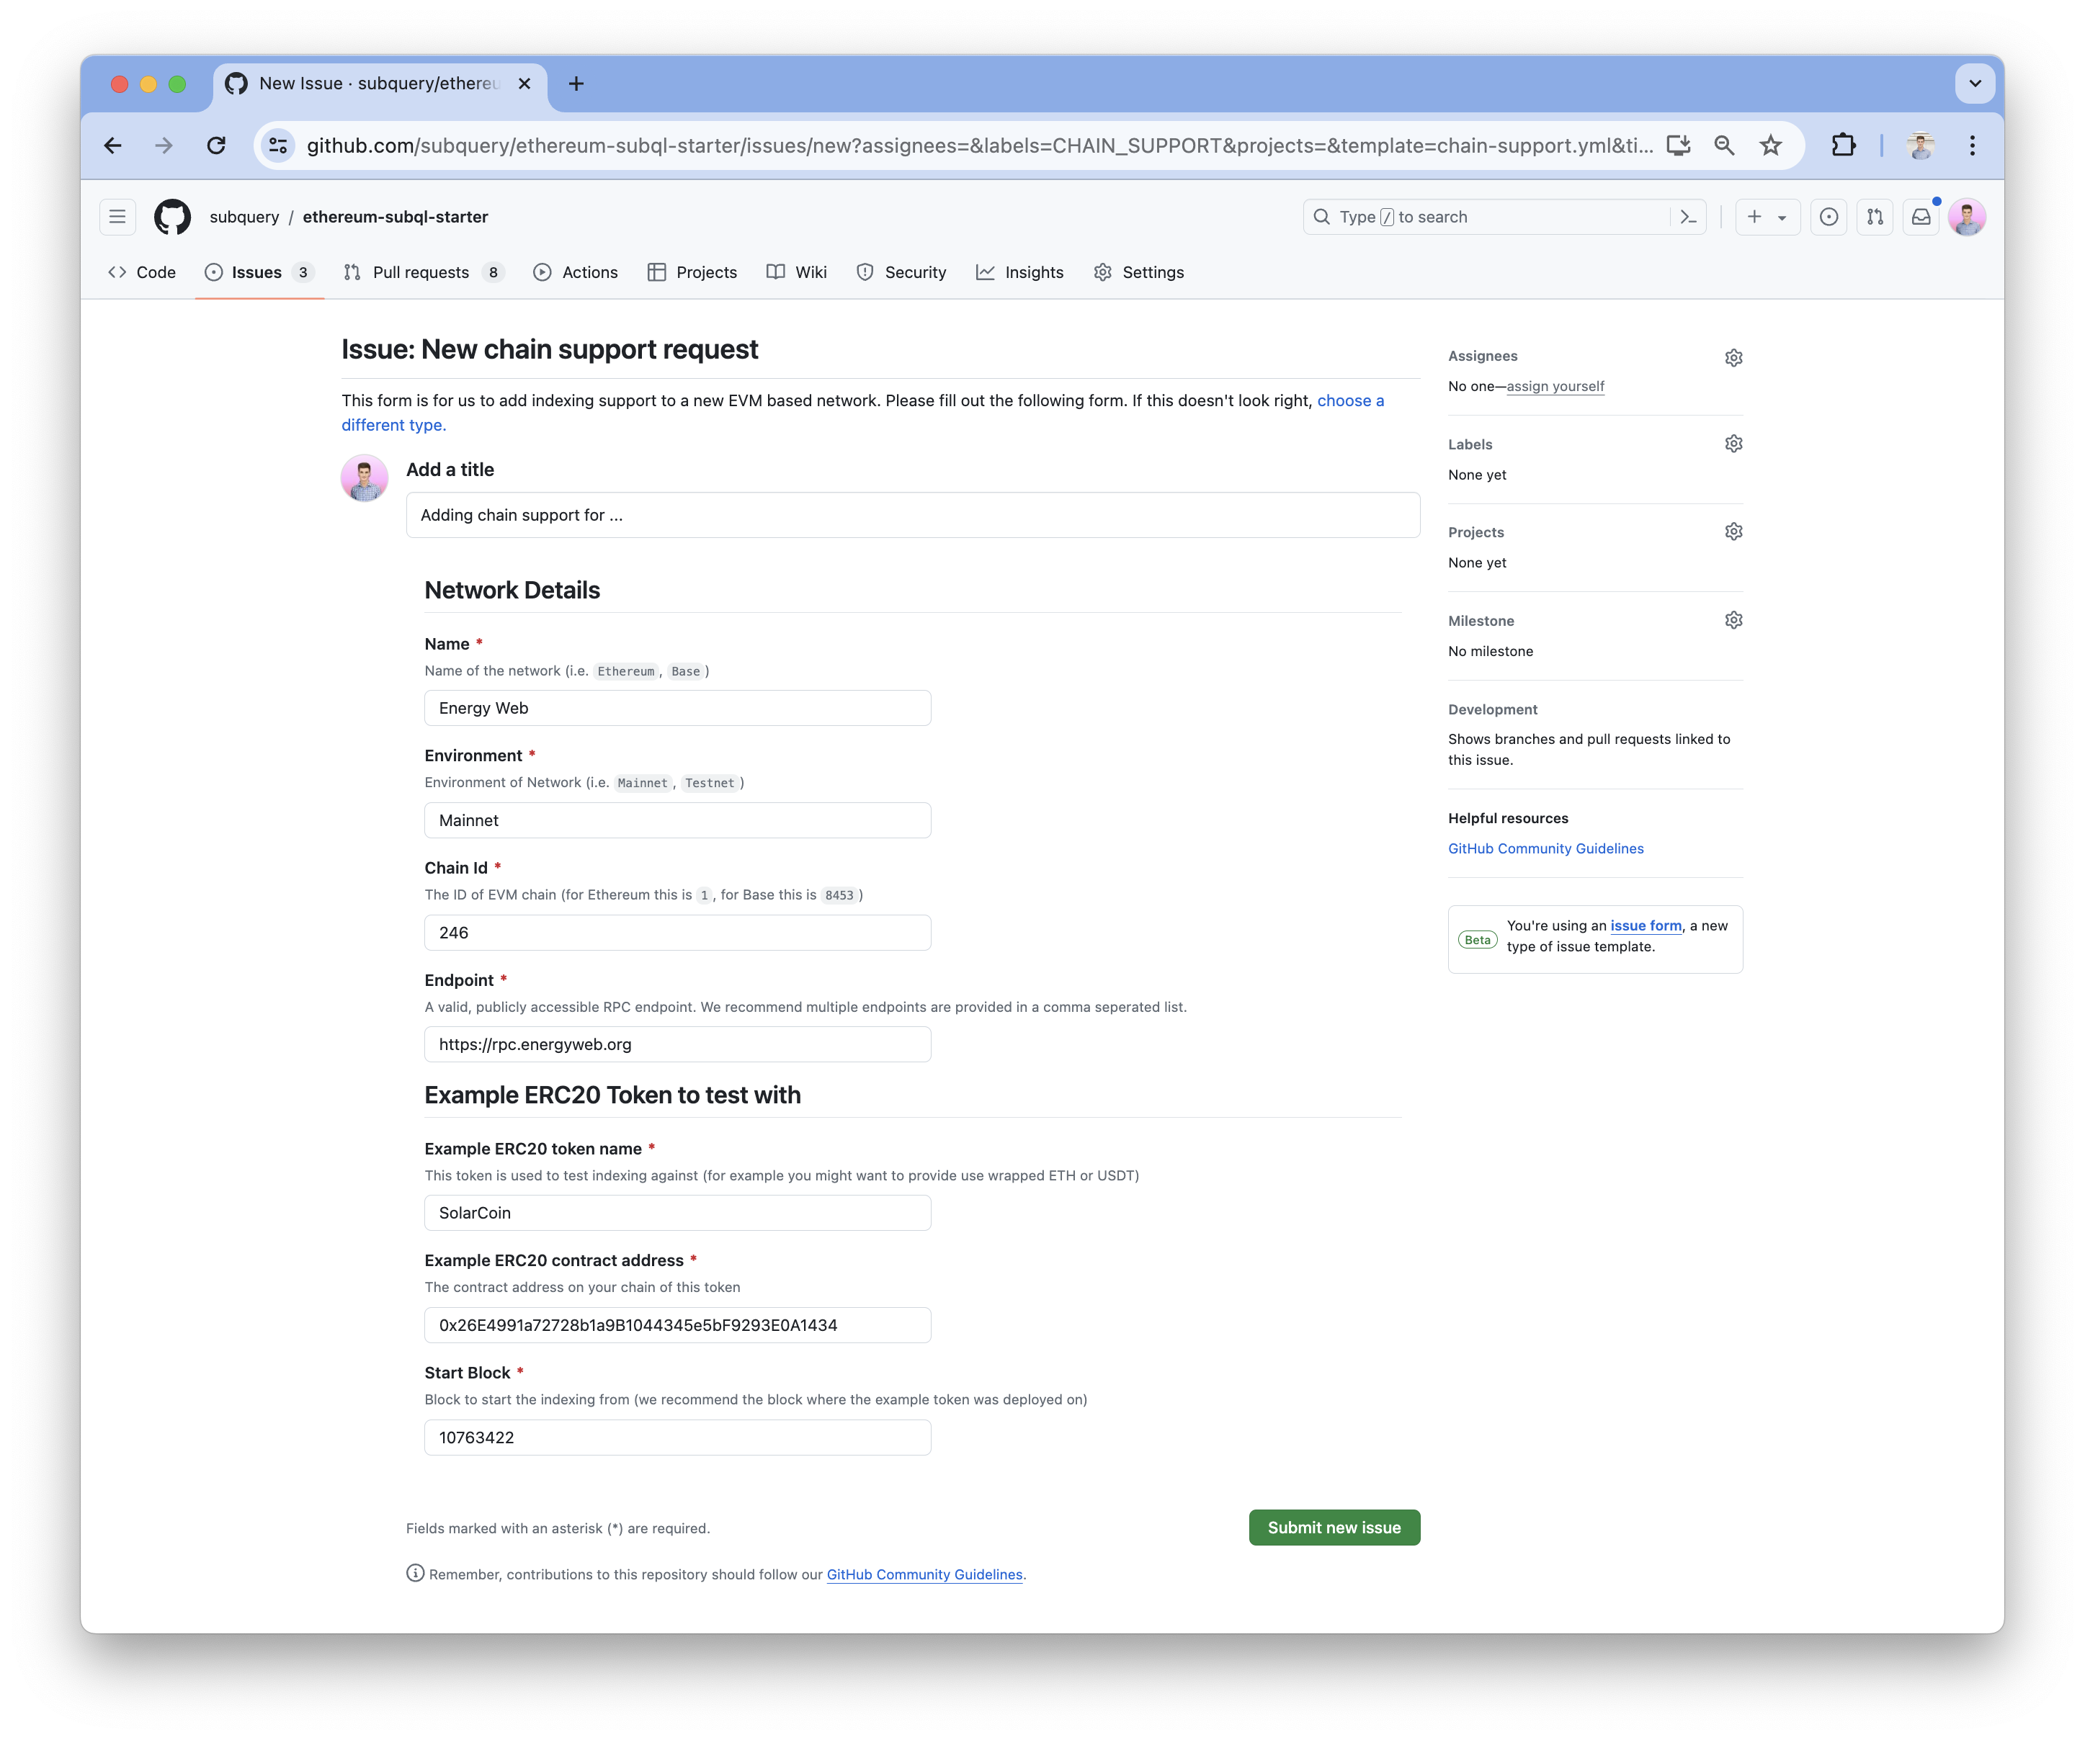Install app icon in address bar
The width and height of the screenshot is (2085, 1740).
click(x=1678, y=146)
